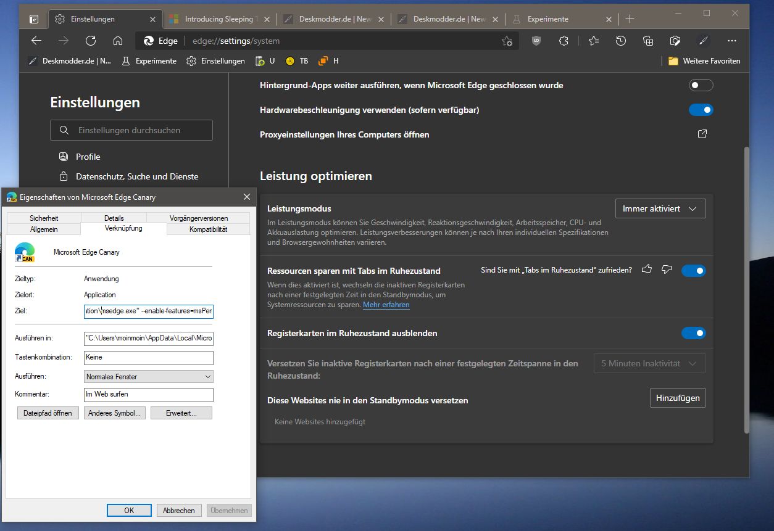Image resolution: width=774 pixels, height=531 pixels.
Task: Open the Collections icon in toolbar
Action: [648, 41]
